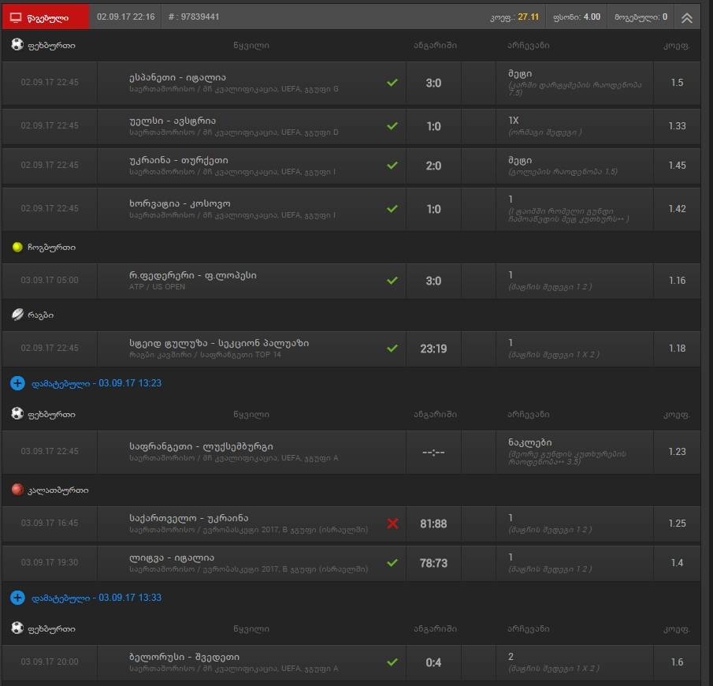
Task: Click the ATP / US OPEN tournament label
Action: [x=157, y=287]
